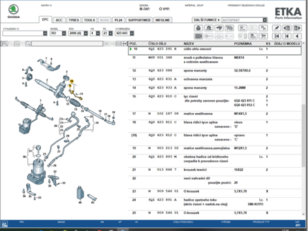This screenshot has width=308, height=231.
Task: Jump to first page with skip-to-start arrow
Action: [x=276, y=36]
